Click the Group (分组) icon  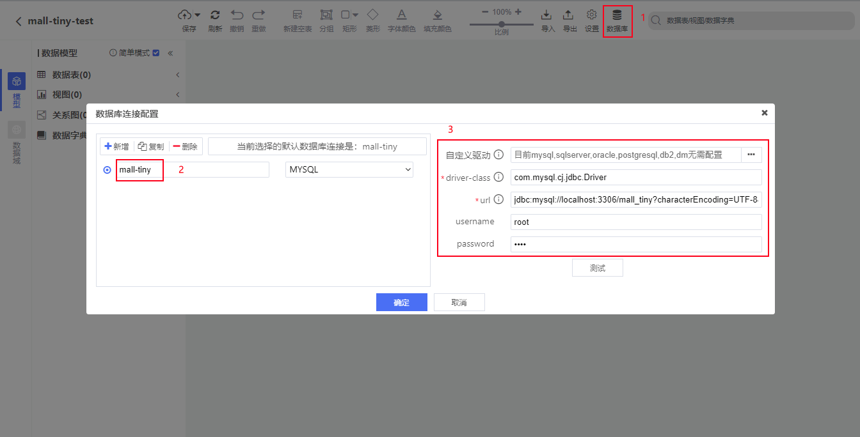326,14
